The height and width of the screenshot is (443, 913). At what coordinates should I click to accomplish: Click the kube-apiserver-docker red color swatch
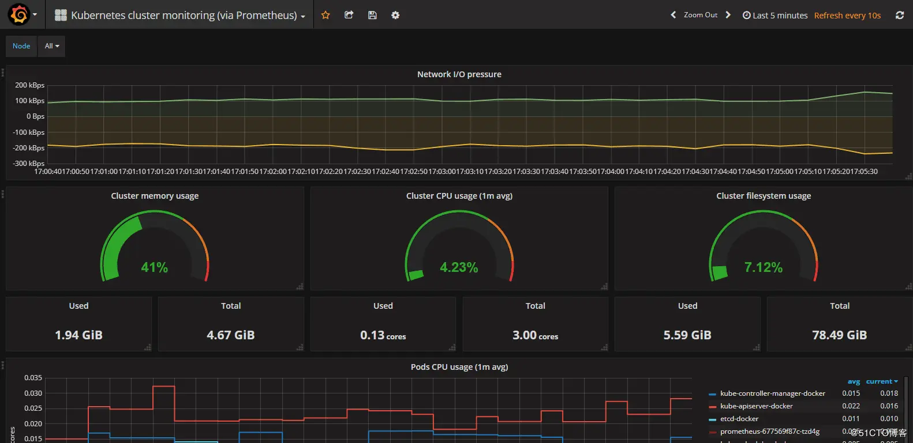712,407
